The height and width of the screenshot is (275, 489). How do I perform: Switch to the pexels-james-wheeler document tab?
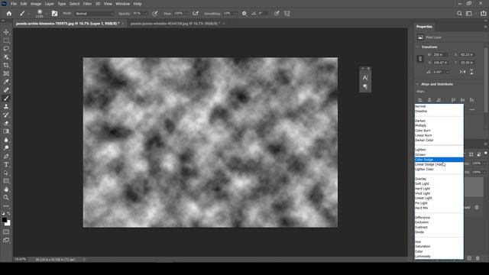[176, 24]
